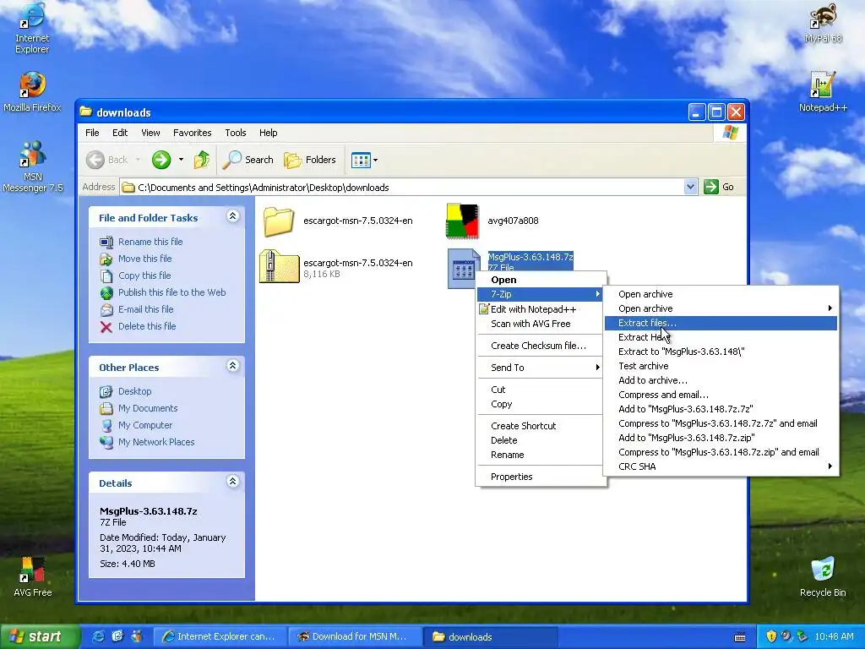The image size is (865, 649).
Task: Click Move this file task
Action: point(144,259)
